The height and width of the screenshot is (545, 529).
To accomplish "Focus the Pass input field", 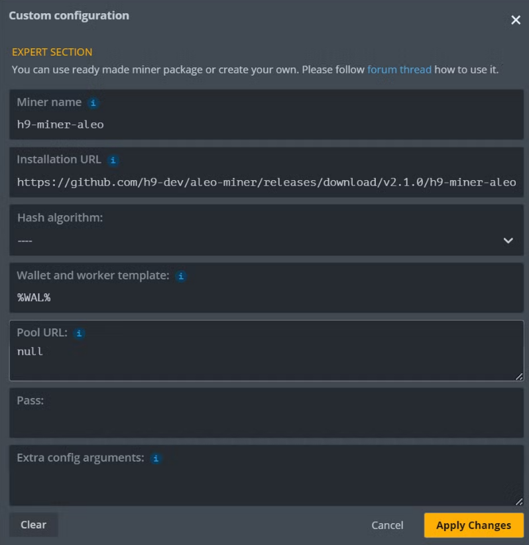I will click(x=266, y=421).
